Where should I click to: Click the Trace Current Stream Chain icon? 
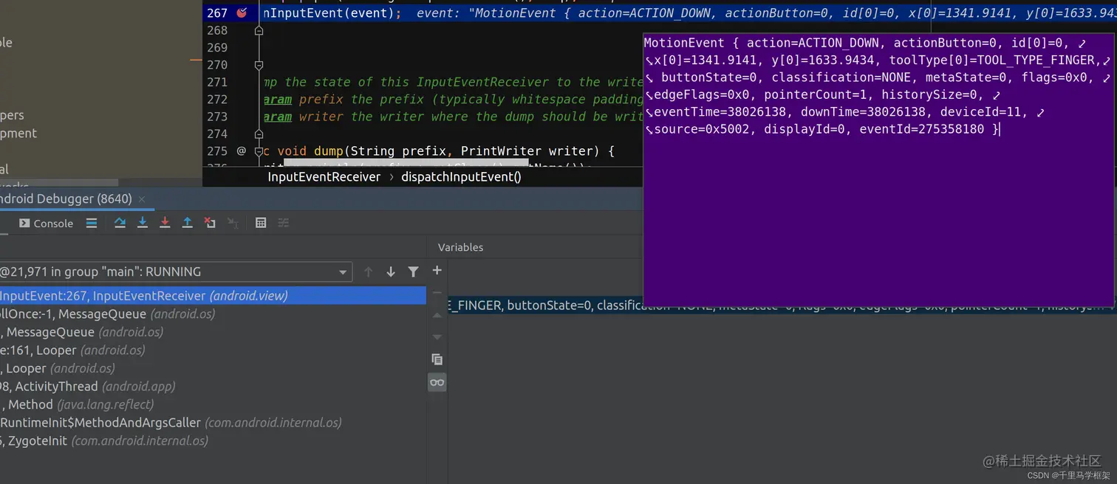click(x=283, y=223)
